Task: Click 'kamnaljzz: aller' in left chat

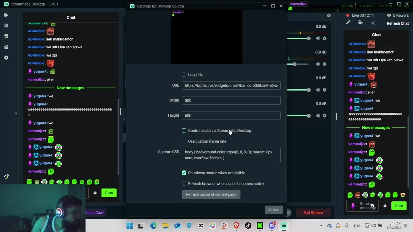Action: (41, 80)
